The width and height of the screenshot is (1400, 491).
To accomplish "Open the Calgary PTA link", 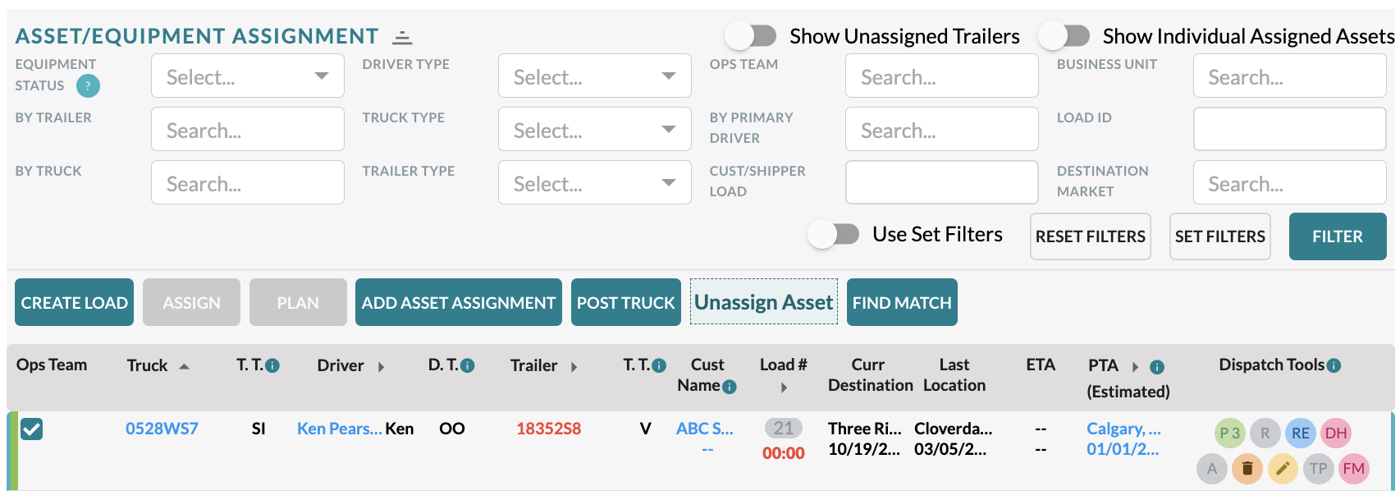I will pos(1123,429).
